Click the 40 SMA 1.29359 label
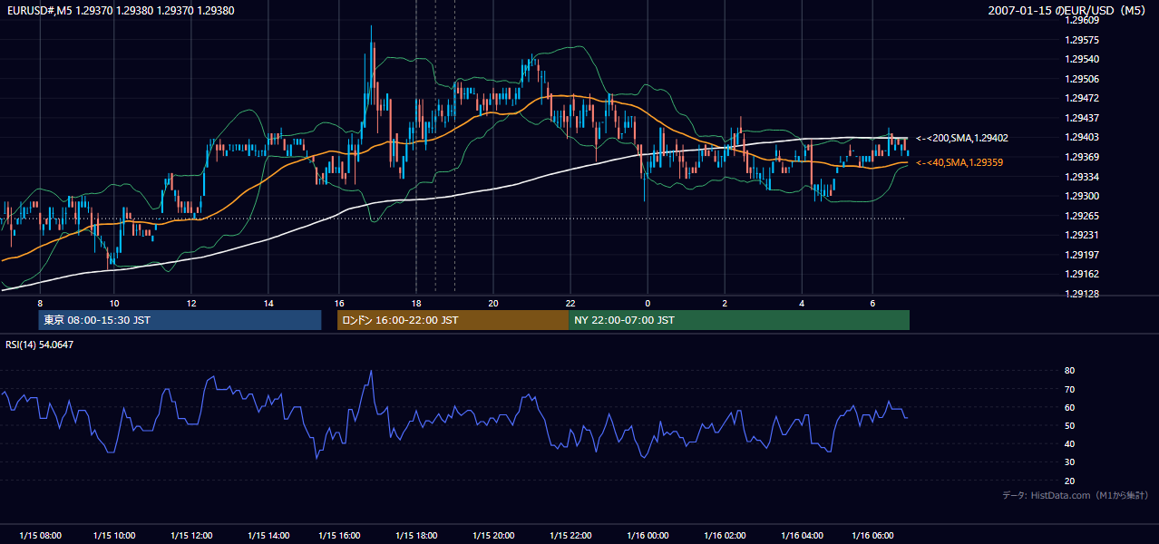Image resolution: width=1159 pixels, height=544 pixels. 959,162
